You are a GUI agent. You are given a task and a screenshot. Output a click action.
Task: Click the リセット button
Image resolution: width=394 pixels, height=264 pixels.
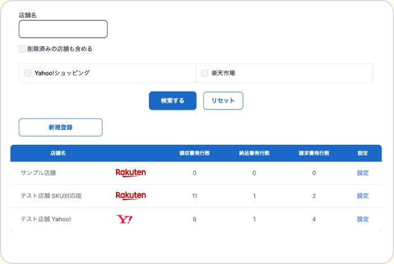[x=223, y=101]
